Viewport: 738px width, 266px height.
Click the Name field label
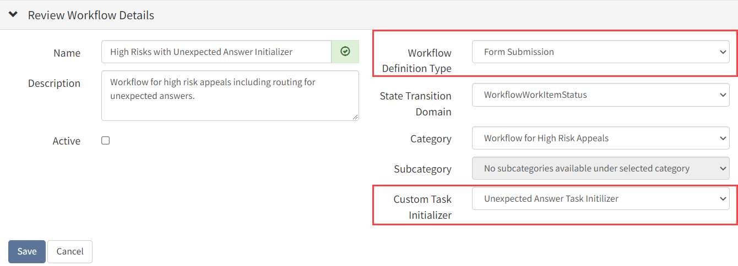click(x=67, y=53)
